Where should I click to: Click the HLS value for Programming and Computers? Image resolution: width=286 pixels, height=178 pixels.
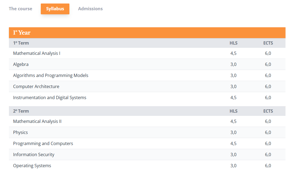[233, 143]
